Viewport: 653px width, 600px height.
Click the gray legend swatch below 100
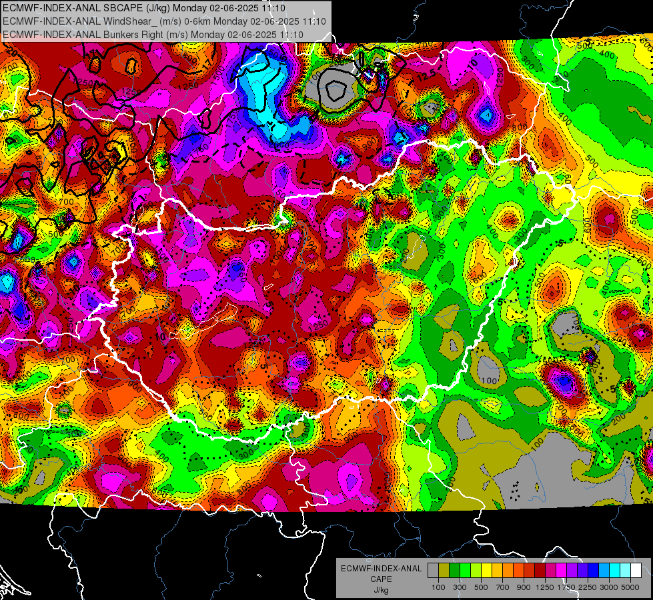coord(433,570)
